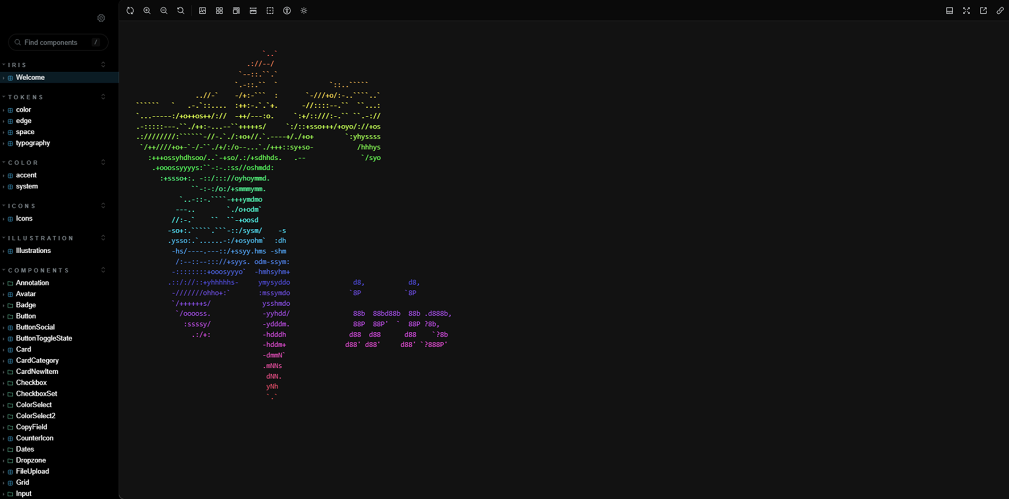
Task: Reset the canvas zoom level
Action: tap(181, 11)
